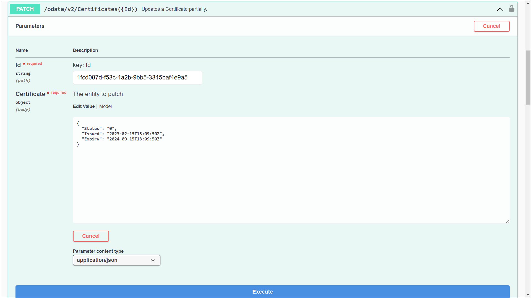Screen dimensions: 531x298
Task: Click the PATCH method badge
Action: pyautogui.click(x=25, y=9)
